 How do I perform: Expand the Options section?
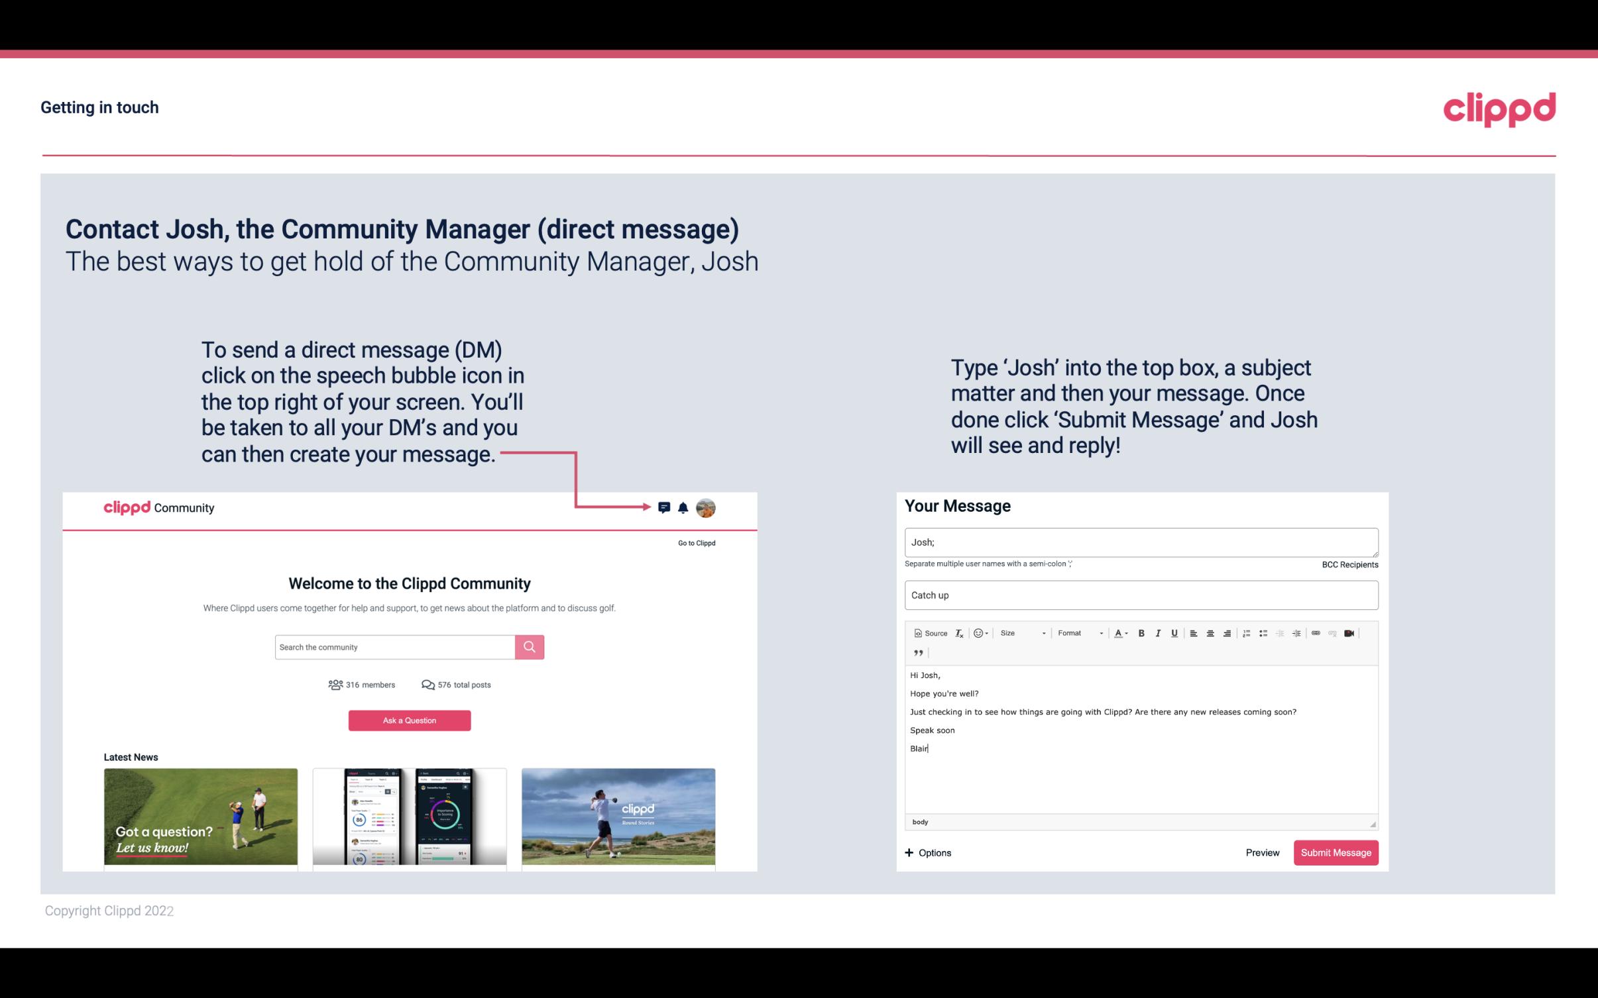[927, 852]
